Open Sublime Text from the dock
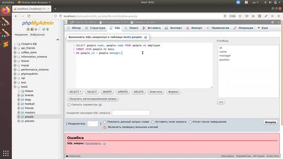Screen dimensions: 283x159 click(6, 44)
